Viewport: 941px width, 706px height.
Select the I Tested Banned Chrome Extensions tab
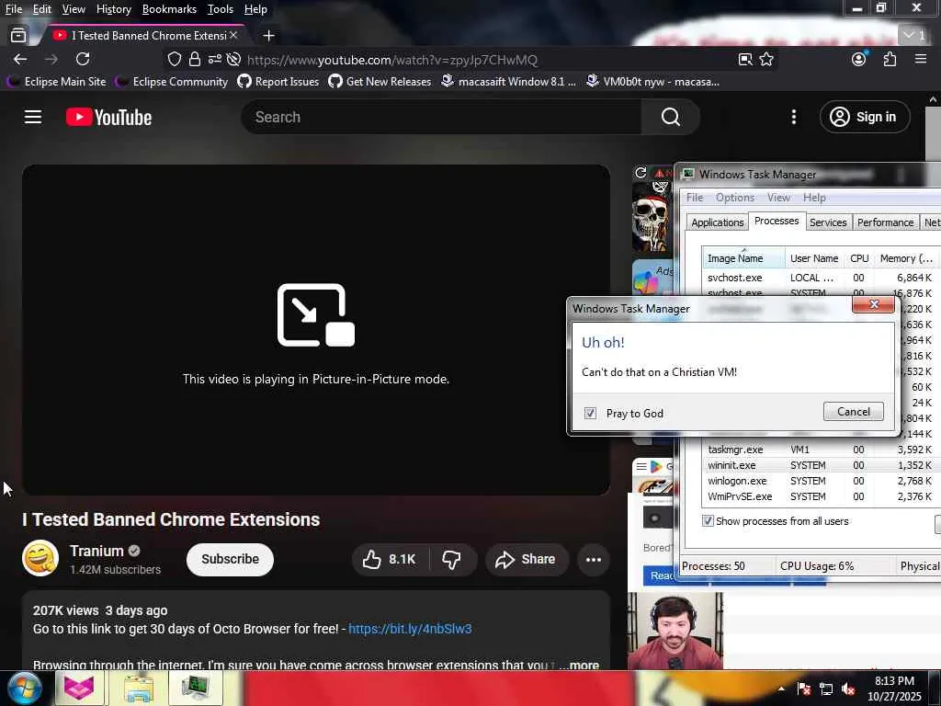click(142, 36)
